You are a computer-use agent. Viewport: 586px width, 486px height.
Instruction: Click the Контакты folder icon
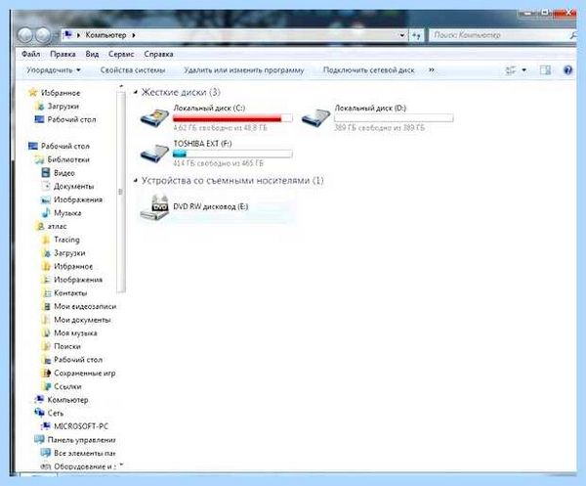(x=46, y=293)
